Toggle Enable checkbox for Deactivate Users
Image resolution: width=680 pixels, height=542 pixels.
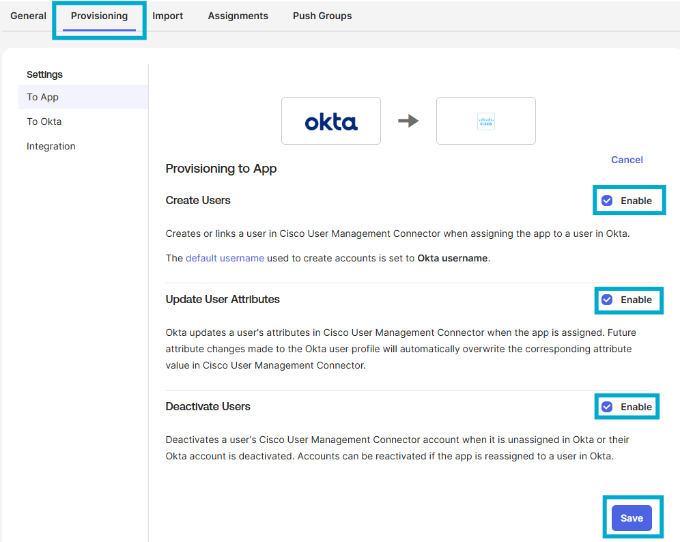click(607, 407)
